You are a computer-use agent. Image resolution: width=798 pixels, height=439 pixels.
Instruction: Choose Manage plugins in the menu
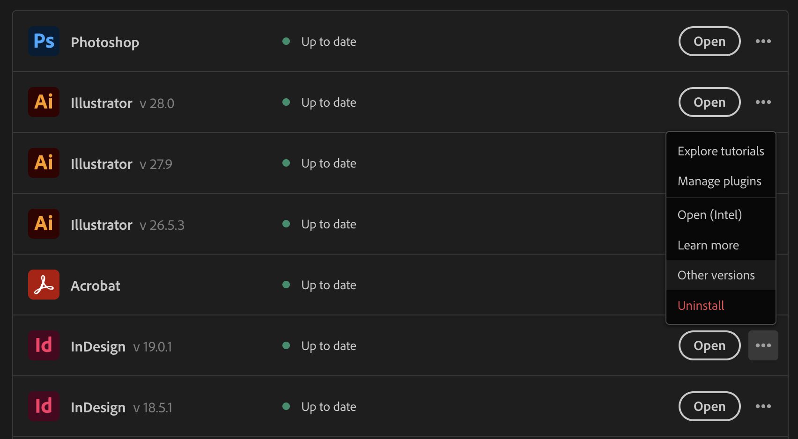pyautogui.click(x=719, y=181)
